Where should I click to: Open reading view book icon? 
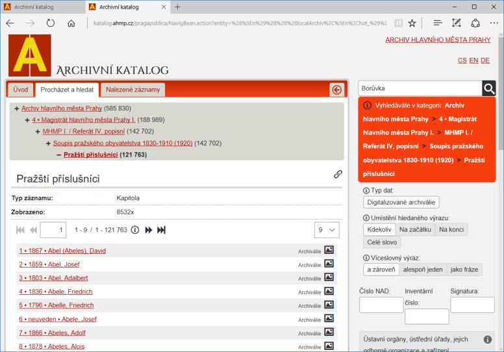point(398,23)
